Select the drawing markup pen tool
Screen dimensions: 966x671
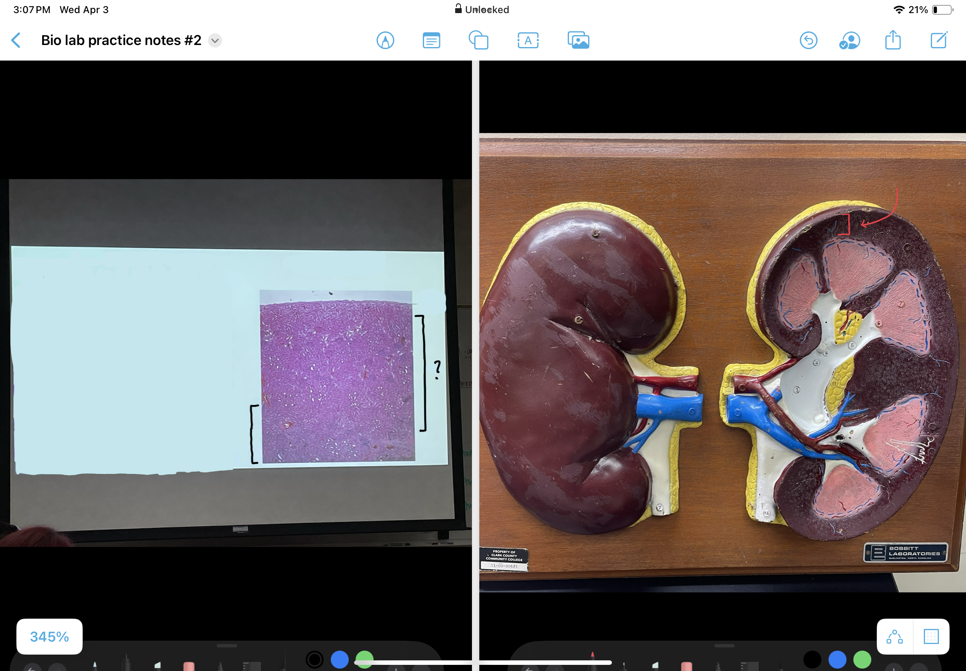(x=385, y=41)
